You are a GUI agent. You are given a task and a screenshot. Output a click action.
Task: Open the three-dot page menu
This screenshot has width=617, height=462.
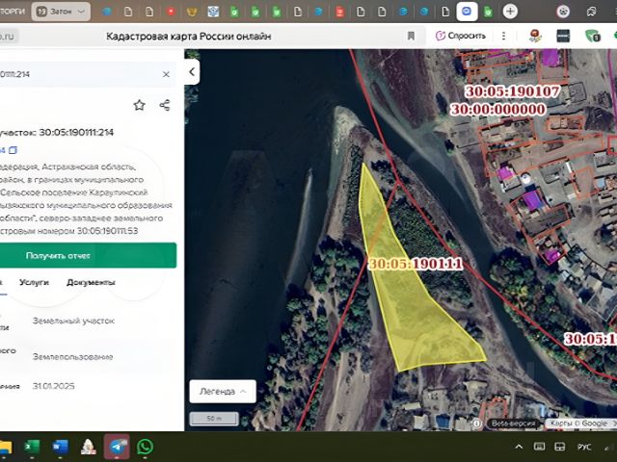[x=503, y=36]
